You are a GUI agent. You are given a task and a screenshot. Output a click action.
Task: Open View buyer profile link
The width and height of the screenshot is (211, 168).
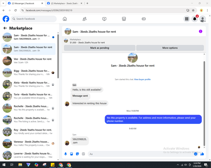[142, 79]
